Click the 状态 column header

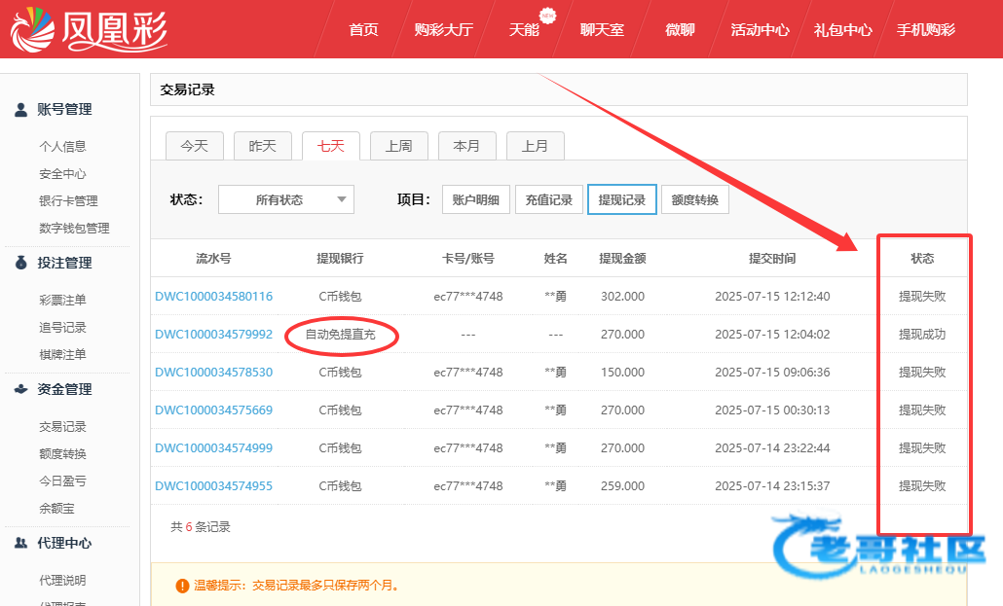click(x=921, y=259)
